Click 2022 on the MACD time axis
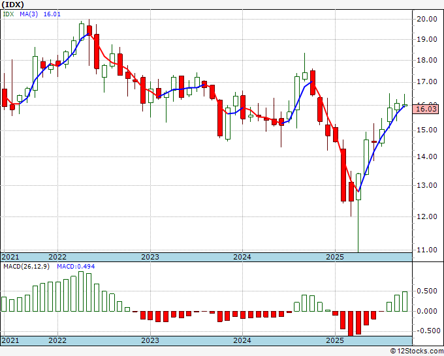The width and height of the screenshot is (444, 356). point(57,340)
